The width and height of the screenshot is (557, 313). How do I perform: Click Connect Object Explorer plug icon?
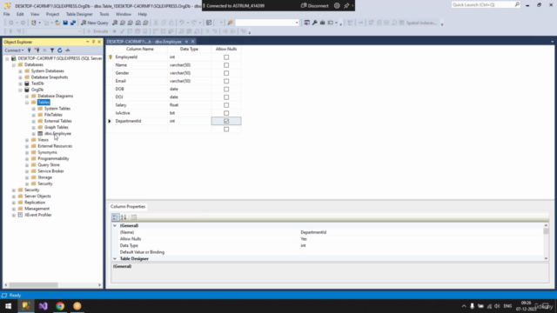30,50
